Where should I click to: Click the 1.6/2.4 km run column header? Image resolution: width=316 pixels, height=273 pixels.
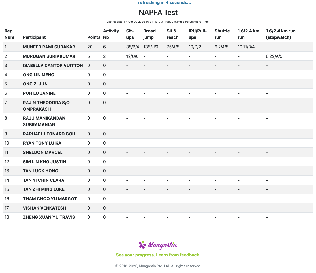[x=248, y=34]
